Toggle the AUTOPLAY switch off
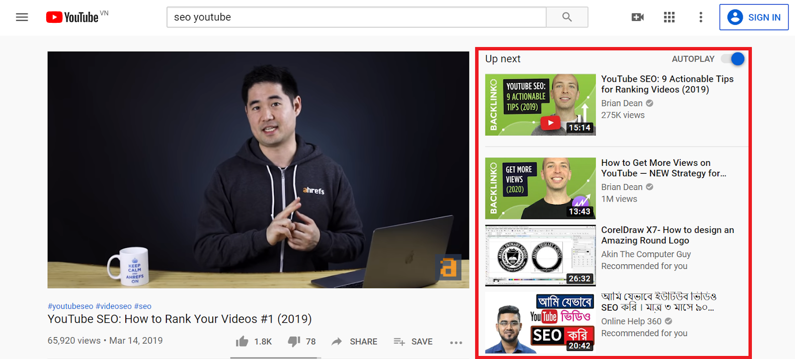Image resolution: width=795 pixels, height=359 pixels. tap(733, 59)
